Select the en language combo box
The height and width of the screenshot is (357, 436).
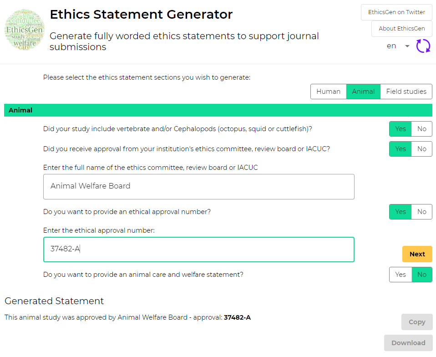pyautogui.click(x=398, y=46)
